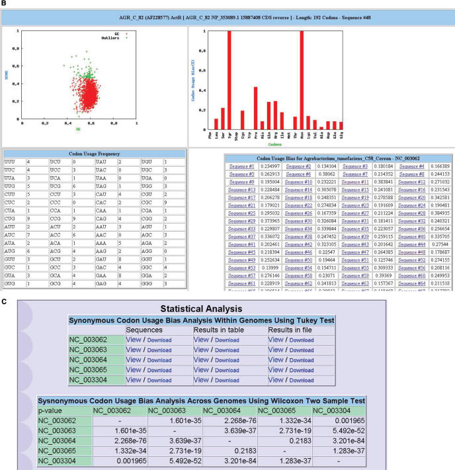Open the Sequence #2 link
455x470 pixels.
298,166
